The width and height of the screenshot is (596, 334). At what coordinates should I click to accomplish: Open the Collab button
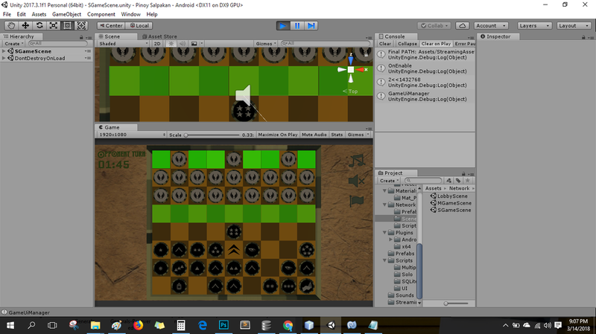click(434, 25)
